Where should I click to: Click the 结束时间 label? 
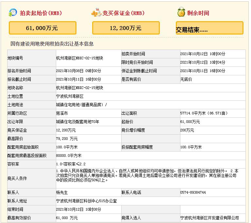tap(15, 209)
